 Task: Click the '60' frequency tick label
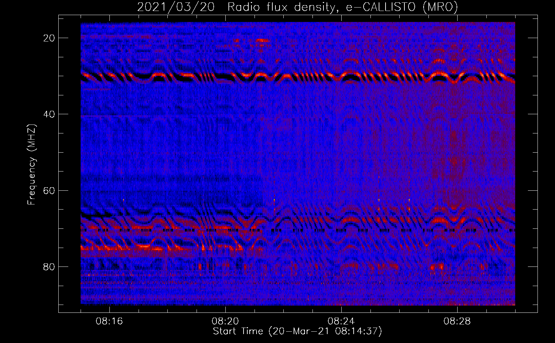coord(49,190)
